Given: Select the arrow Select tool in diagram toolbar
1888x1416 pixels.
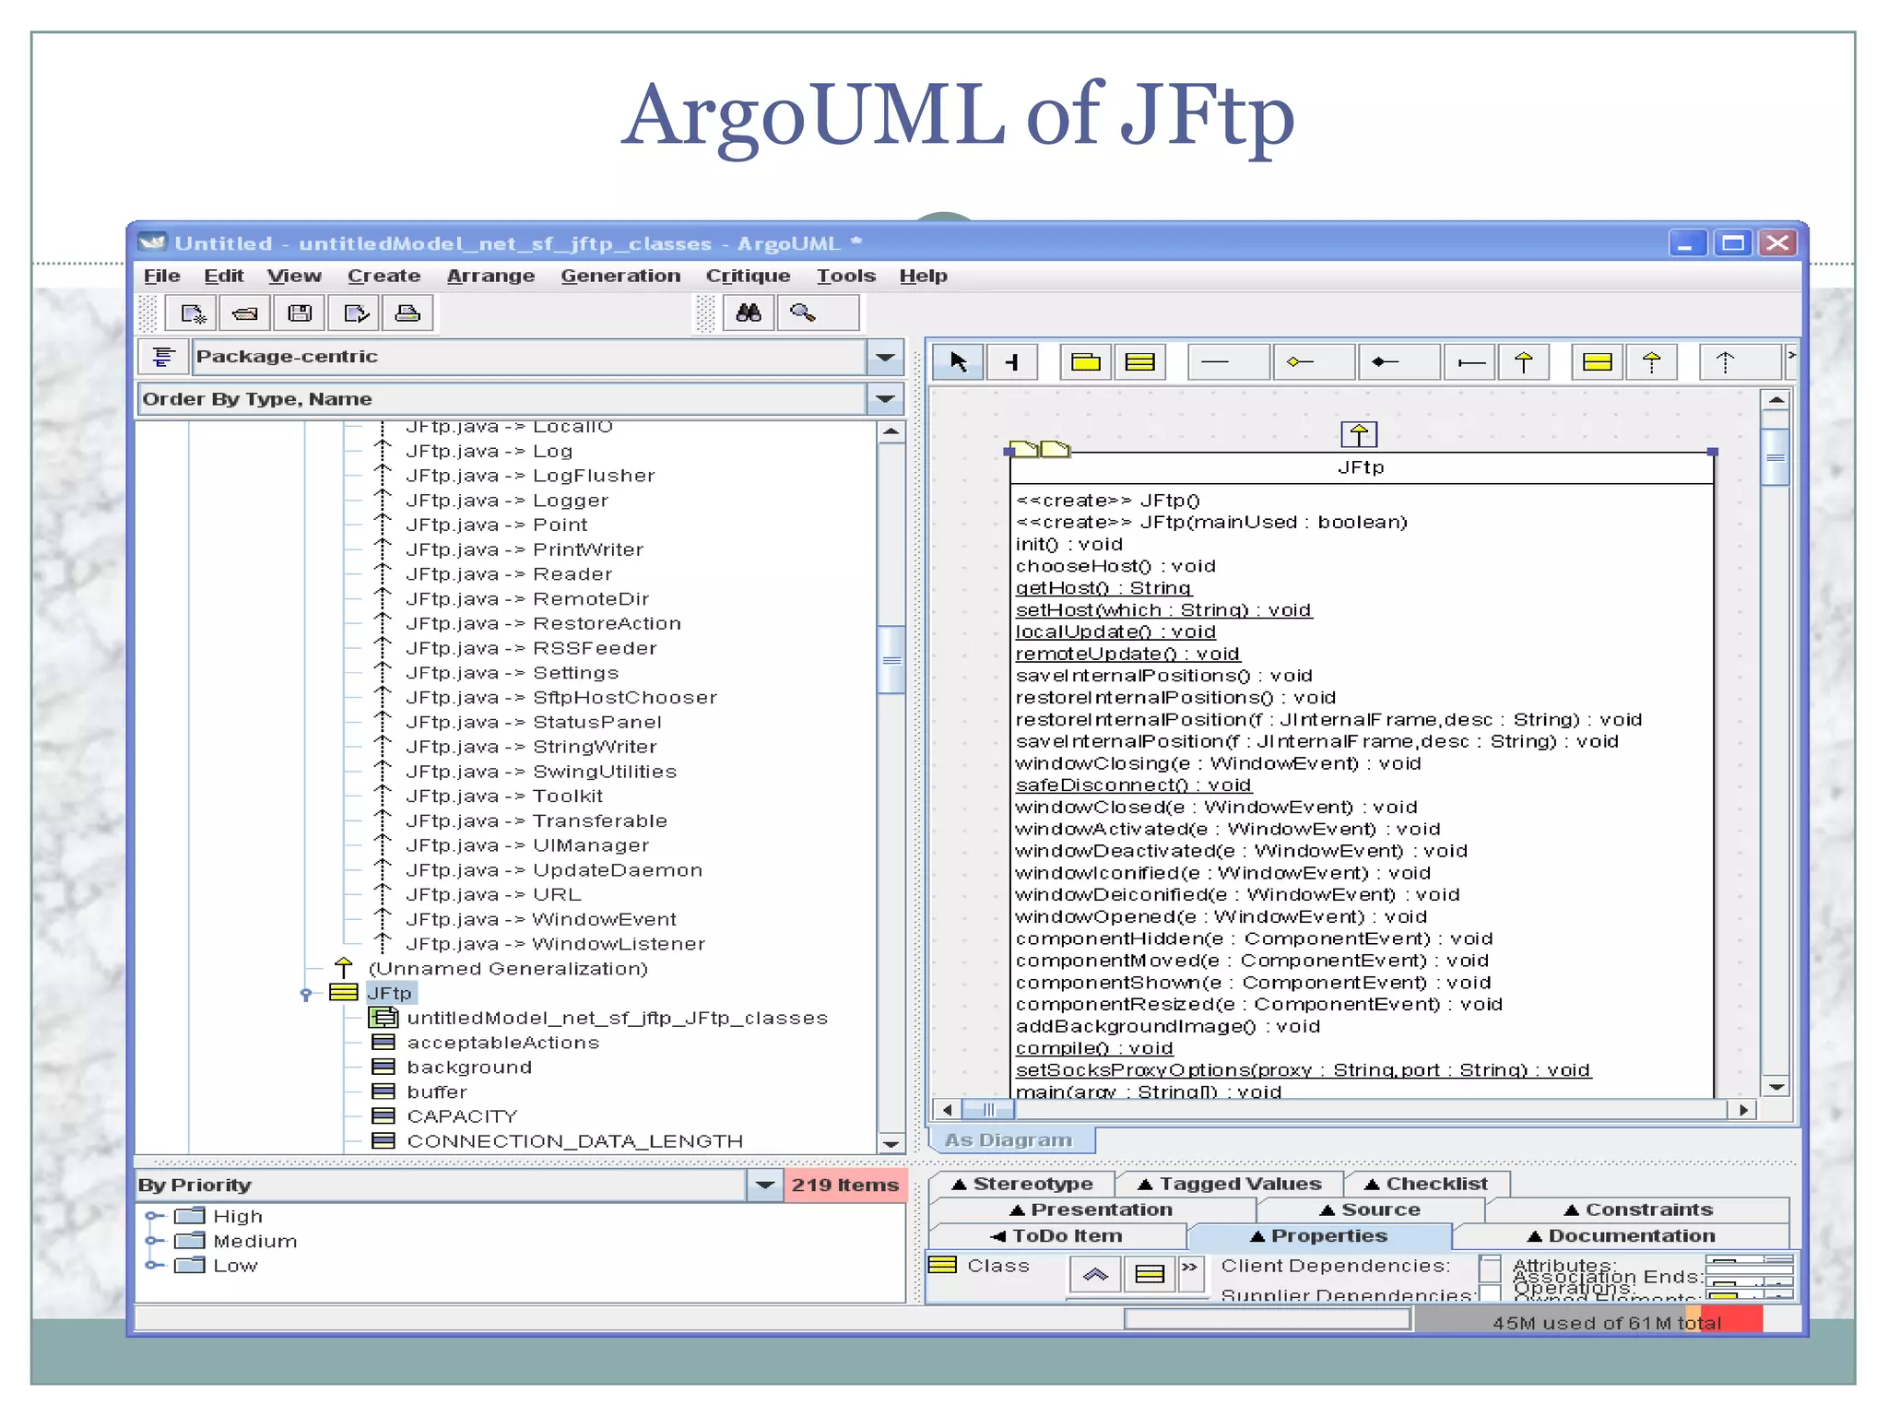Looking at the screenshot, I should [x=959, y=362].
